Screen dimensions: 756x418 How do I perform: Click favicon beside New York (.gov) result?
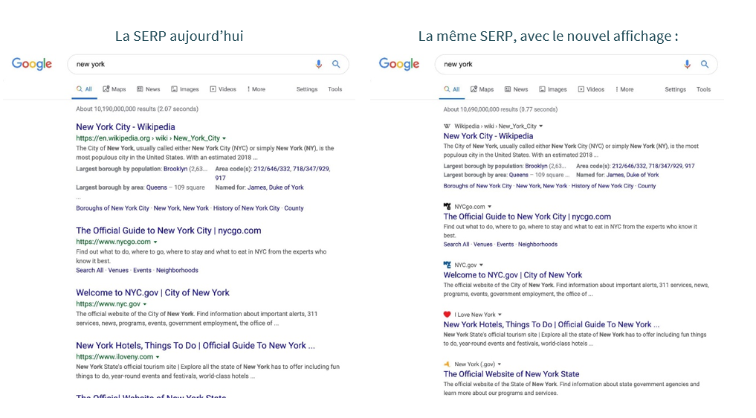point(447,364)
